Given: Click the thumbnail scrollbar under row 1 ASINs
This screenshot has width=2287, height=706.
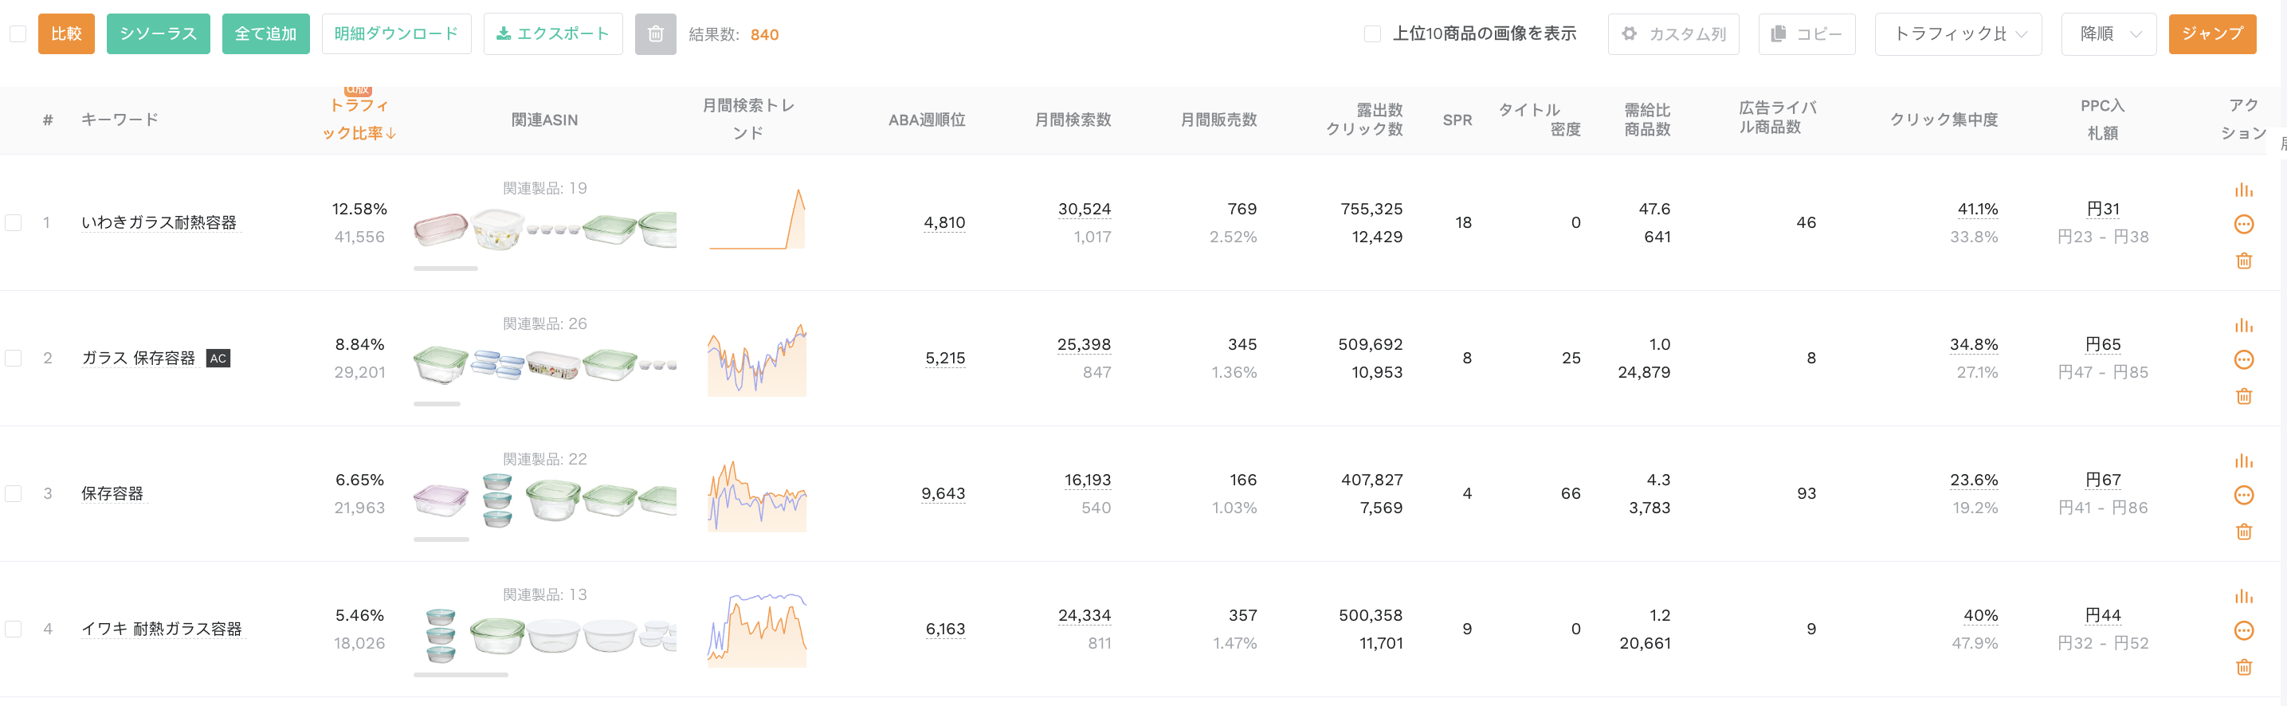Looking at the screenshot, I should [x=445, y=269].
